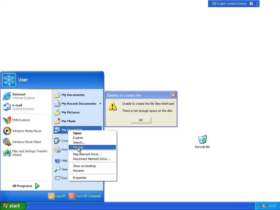Click My Recent Documents icon

coord(57,104)
